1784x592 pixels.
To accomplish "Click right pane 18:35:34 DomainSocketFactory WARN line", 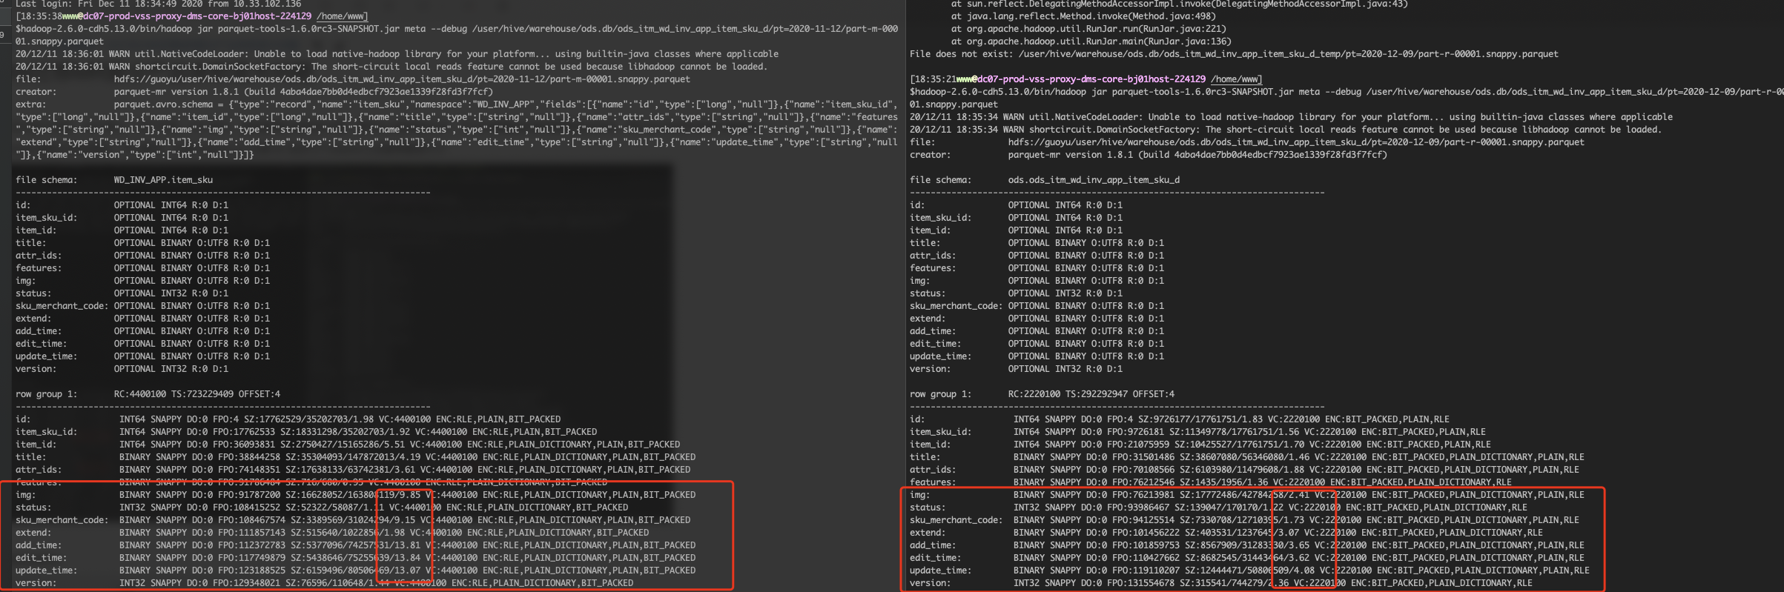I will tap(1286, 130).
